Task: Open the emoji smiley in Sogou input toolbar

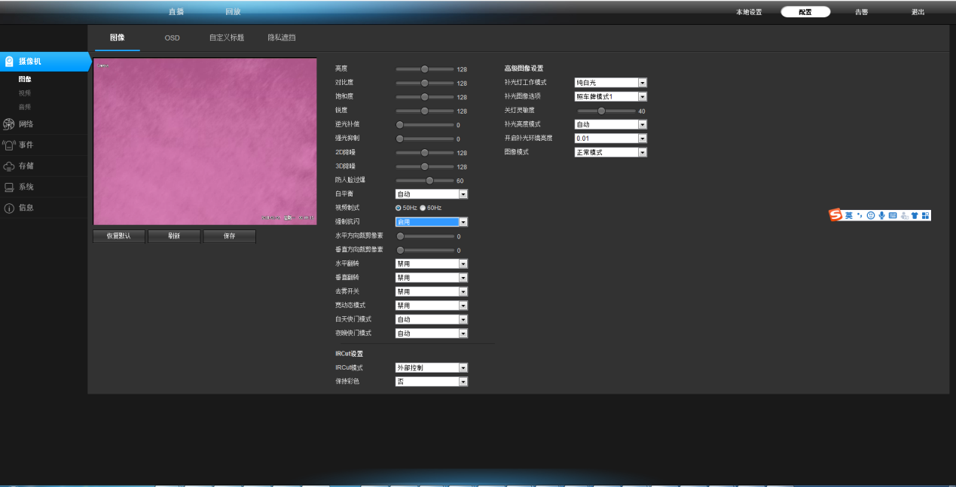Action: tap(870, 215)
